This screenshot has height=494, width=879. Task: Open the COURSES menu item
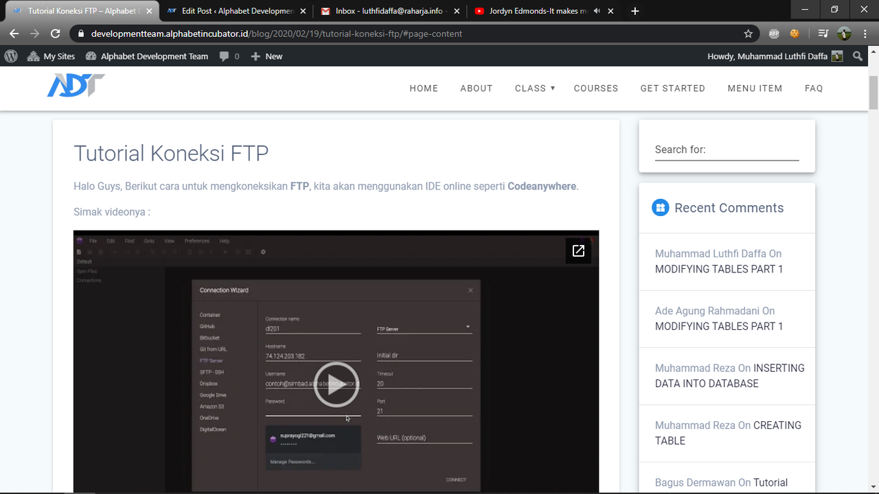(x=596, y=88)
